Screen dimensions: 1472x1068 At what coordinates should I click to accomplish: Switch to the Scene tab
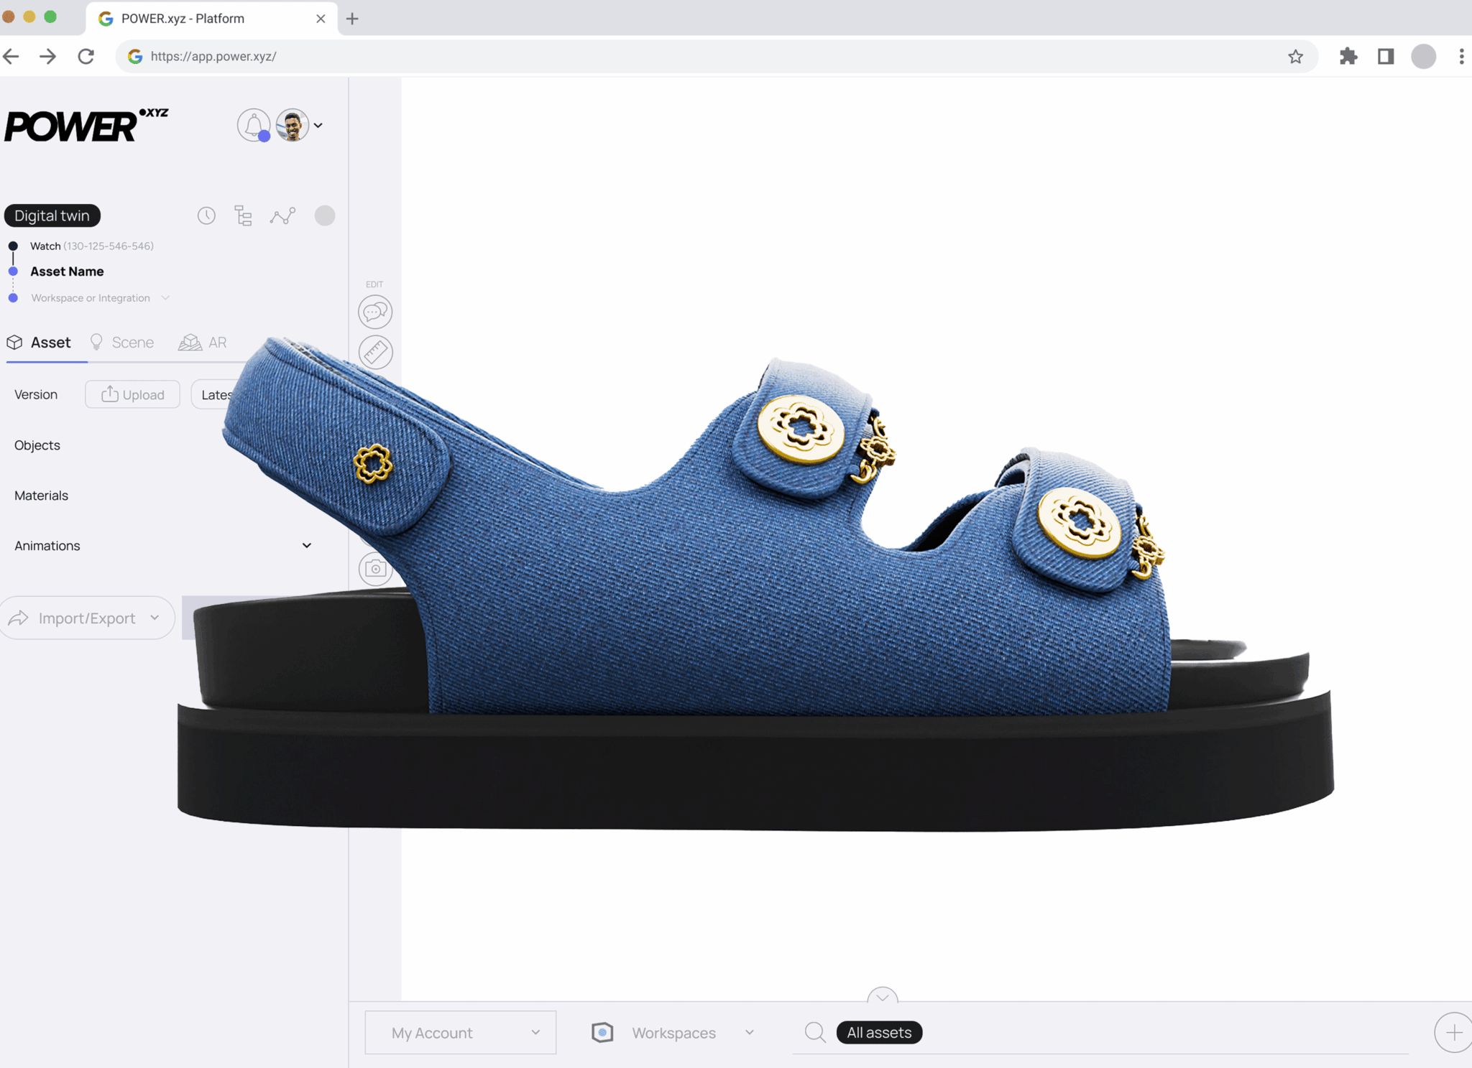(x=122, y=343)
